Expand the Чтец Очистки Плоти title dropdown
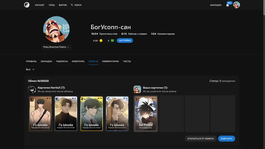The height and width of the screenshot is (149, 265). coord(56,47)
